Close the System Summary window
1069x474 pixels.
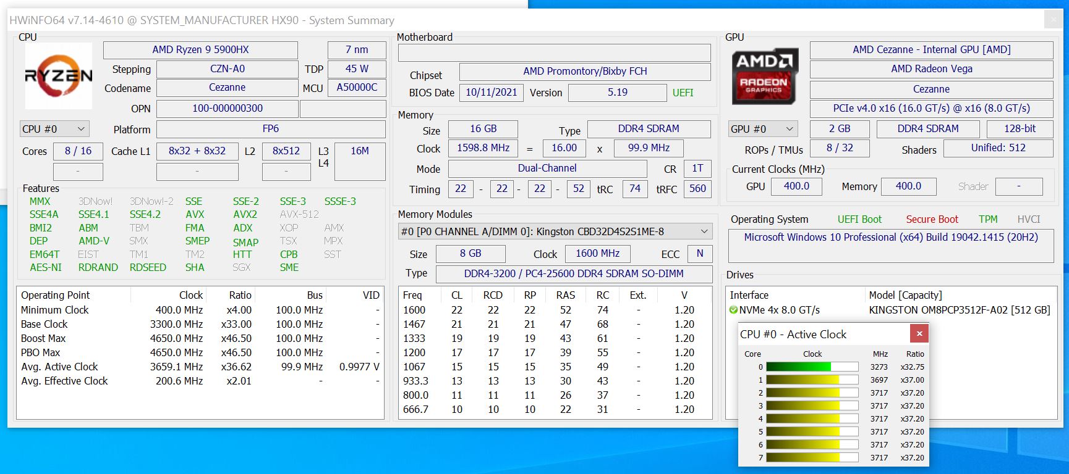coord(1054,20)
